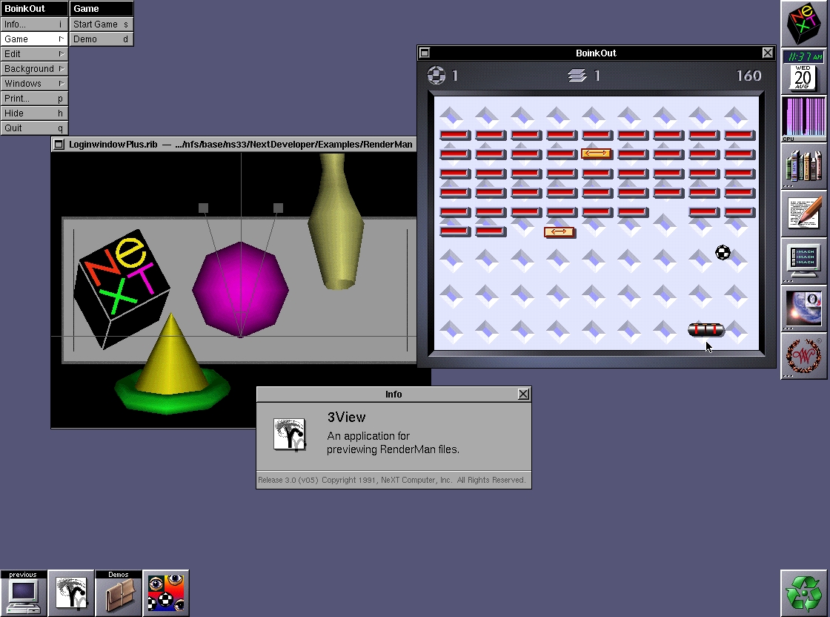Click the level stack icon in BoinkOut
The height and width of the screenshot is (617, 830).
coord(577,76)
